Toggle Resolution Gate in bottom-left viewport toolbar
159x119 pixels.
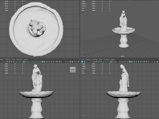[28, 62]
